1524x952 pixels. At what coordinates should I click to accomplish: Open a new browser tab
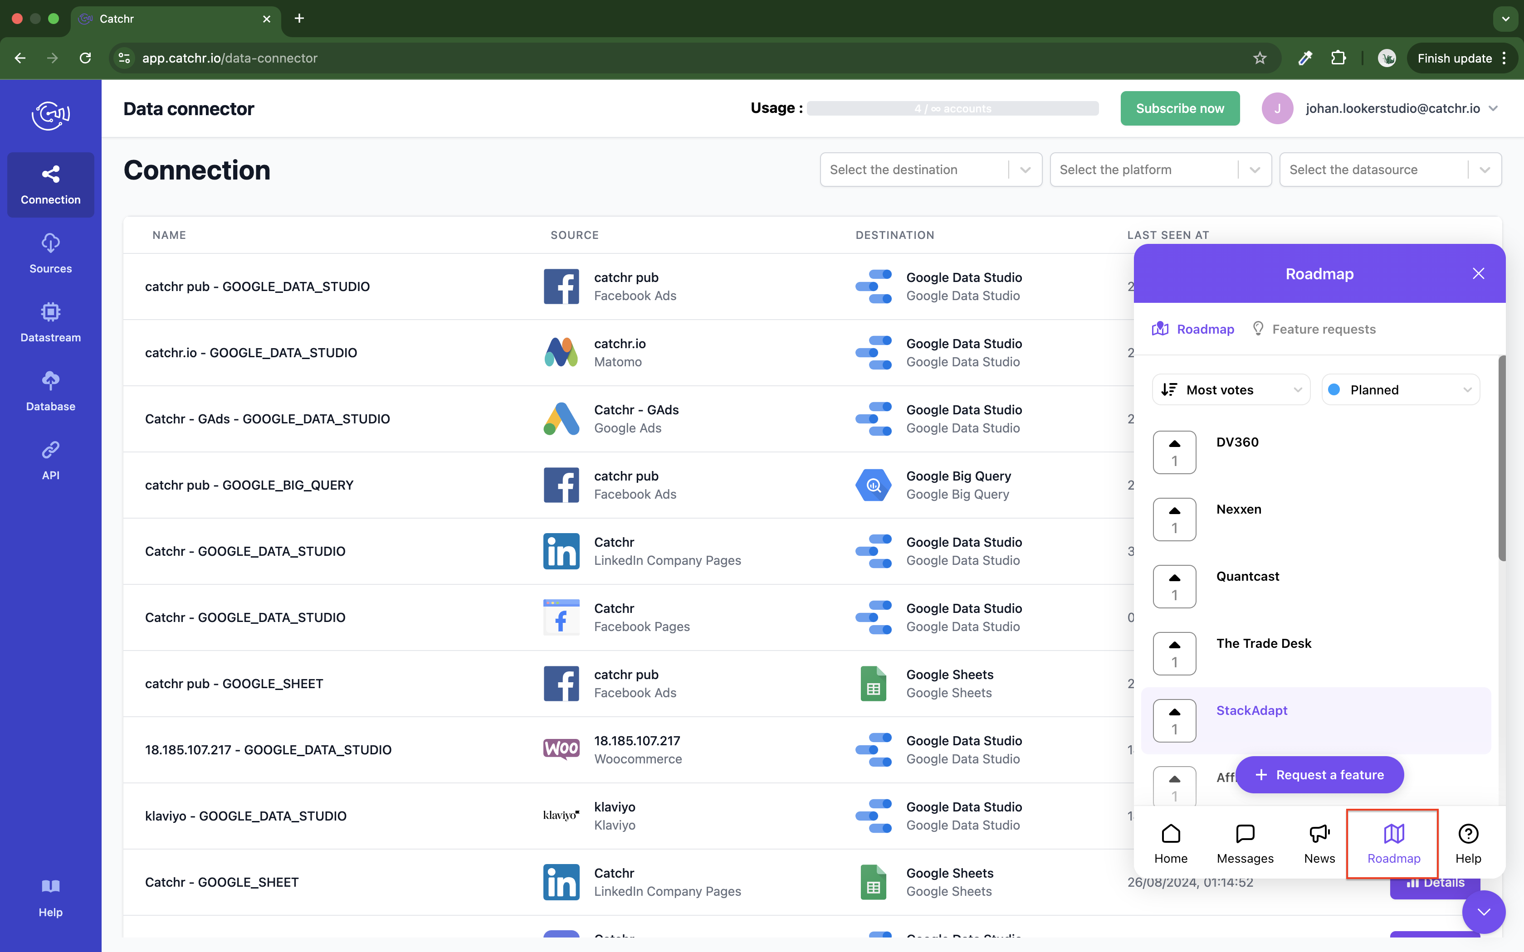point(299,19)
